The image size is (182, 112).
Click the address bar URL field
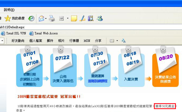click(91, 27)
